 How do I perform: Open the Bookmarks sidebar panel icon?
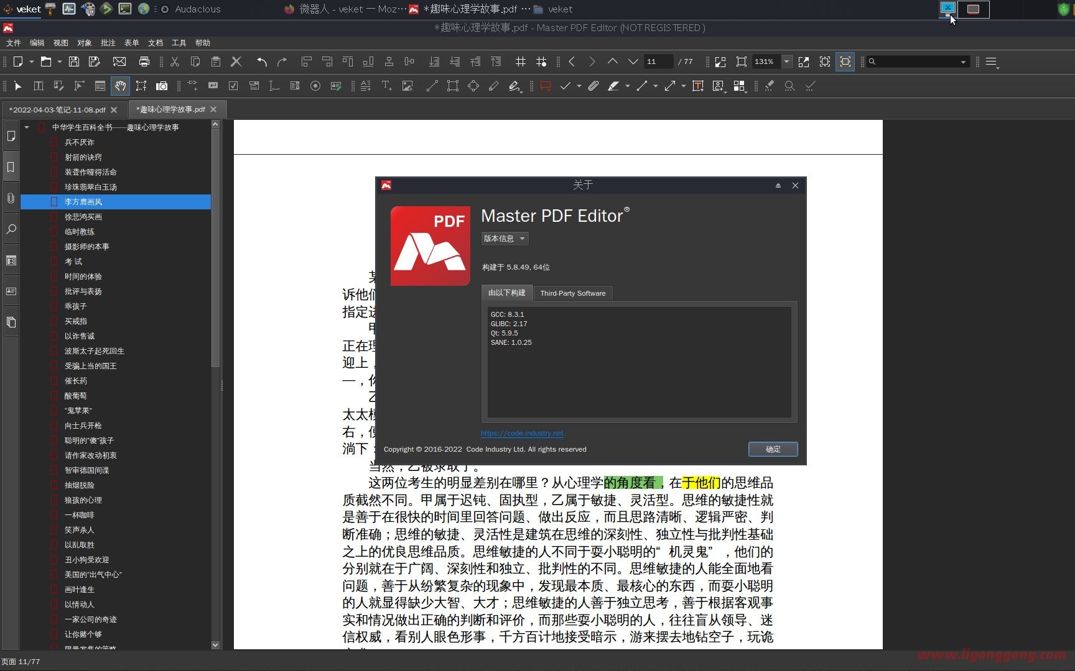[x=11, y=167]
